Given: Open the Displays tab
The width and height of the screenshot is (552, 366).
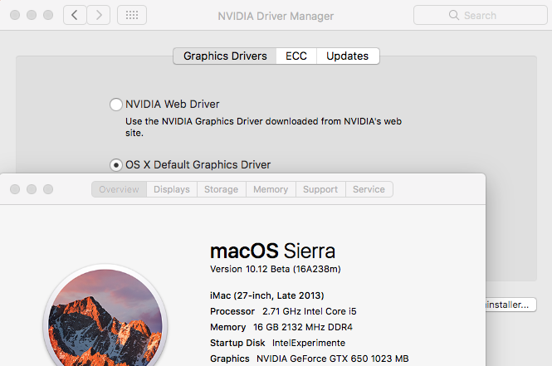Looking at the screenshot, I should tap(172, 189).
